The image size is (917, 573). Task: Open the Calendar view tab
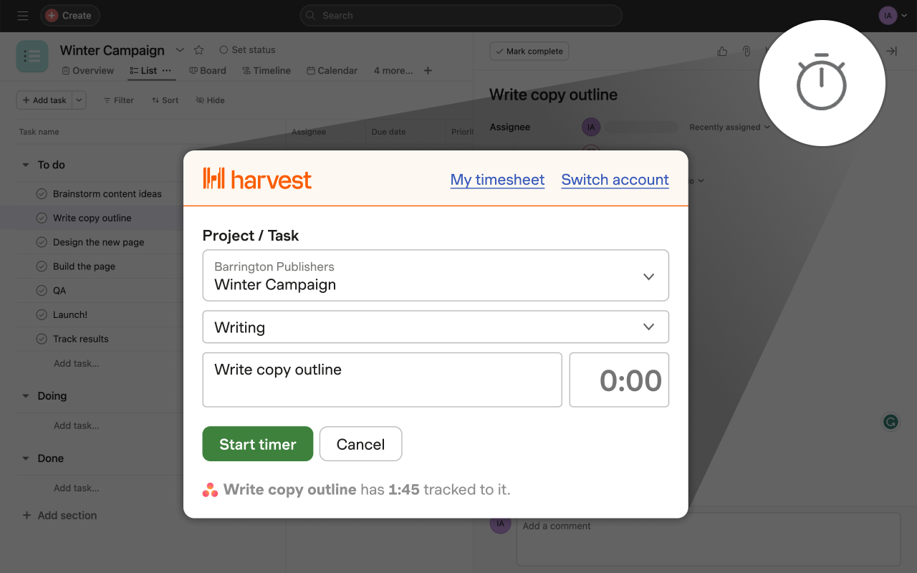pyautogui.click(x=332, y=70)
